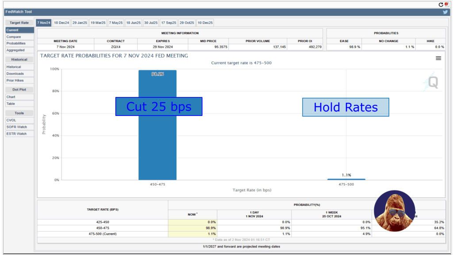Click the gorilla avatar with sunglasses
The height and width of the screenshot is (255, 453).
pyautogui.click(x=394, y=211)
